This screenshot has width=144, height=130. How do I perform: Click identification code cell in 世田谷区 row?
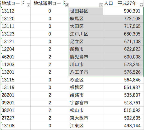pos(50,11)
